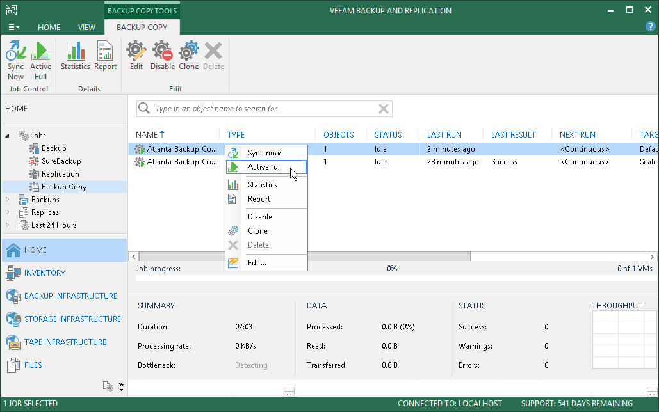The height and width of the screenshot is (412, 659).
Task: Choose Disable in context menu
Action: click(266, 217)
